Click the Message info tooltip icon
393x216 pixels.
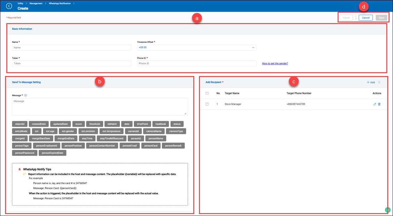tap(26, 95)
